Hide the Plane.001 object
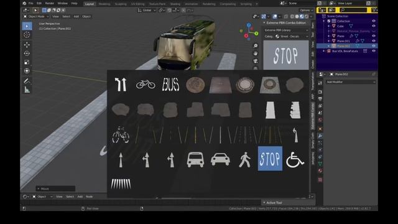Image resolution: width=398 pixels, height=224 pixels. coord(374,41)
